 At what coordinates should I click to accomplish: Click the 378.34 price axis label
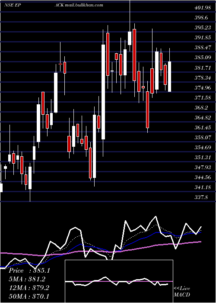point(202,78)
